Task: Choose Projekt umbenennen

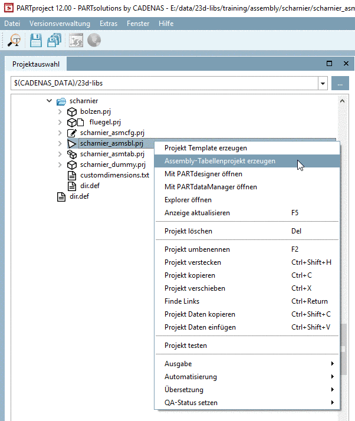Action: click(247, 249)
